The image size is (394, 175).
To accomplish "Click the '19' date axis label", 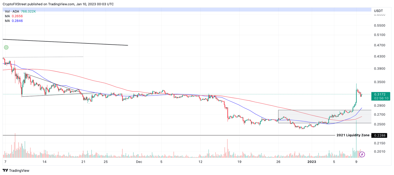I will pyautogui.click(x=239, y=162).
